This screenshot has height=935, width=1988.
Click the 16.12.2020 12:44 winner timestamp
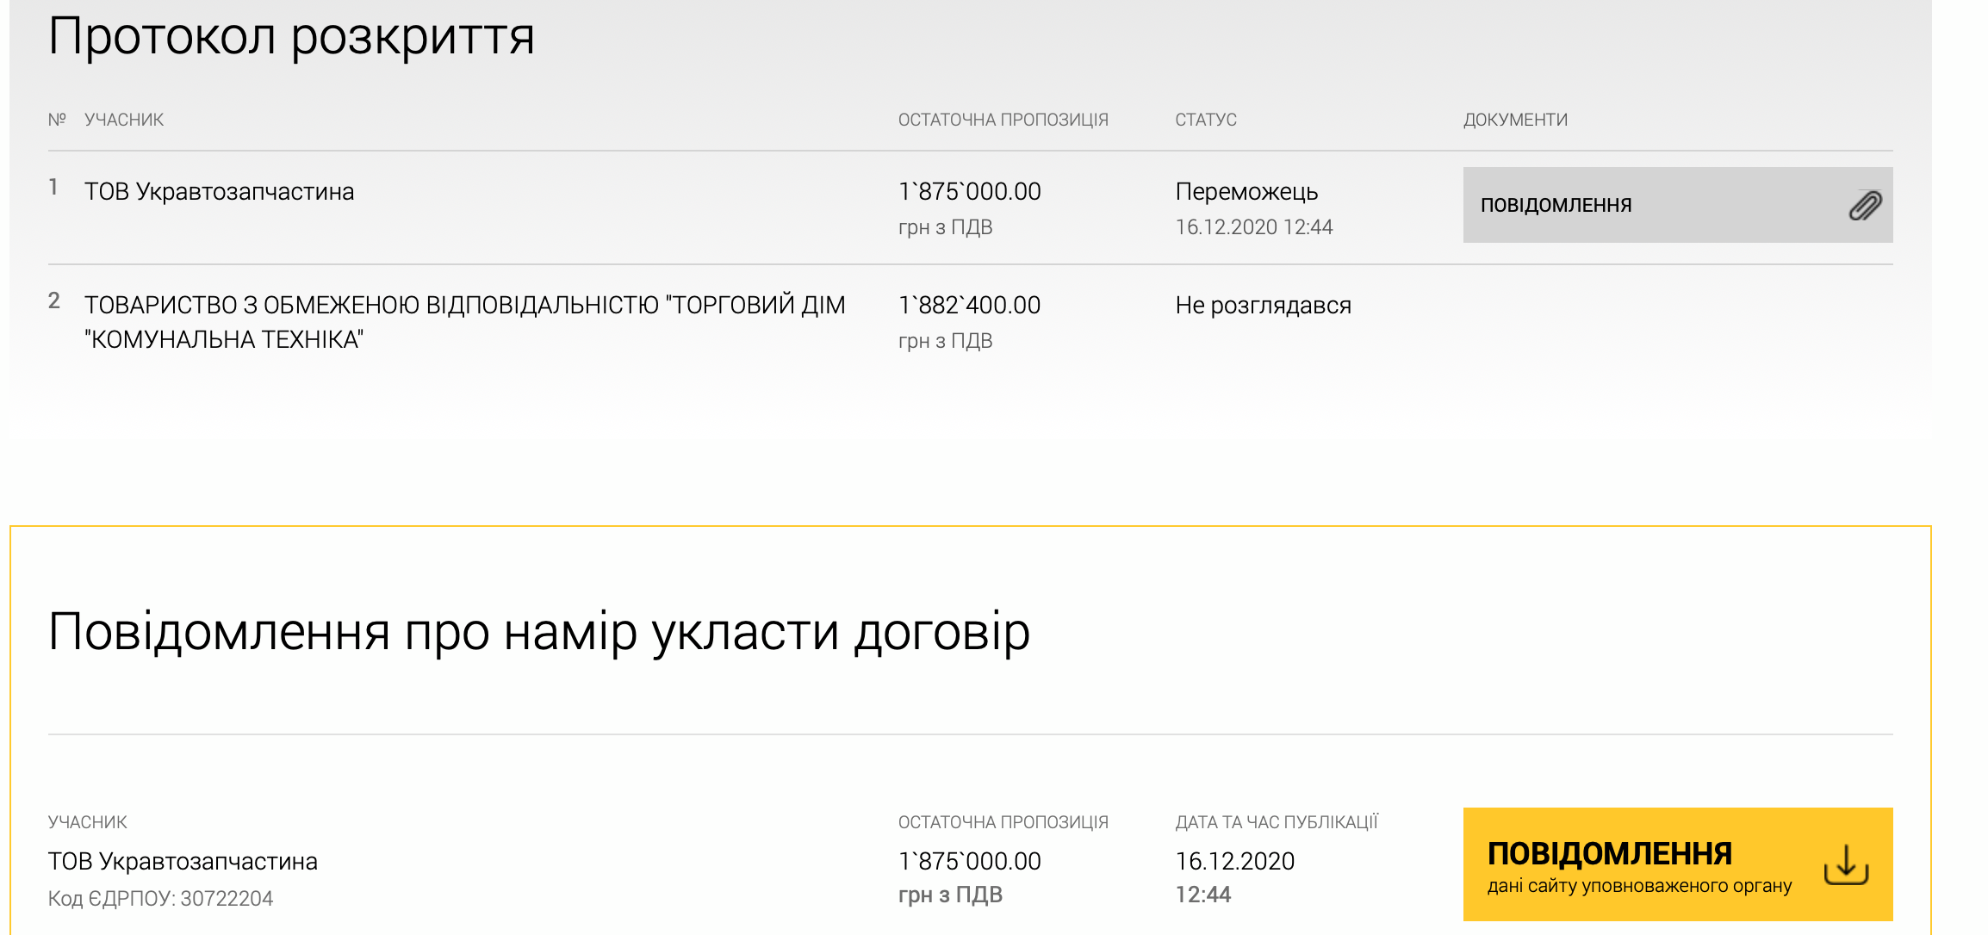point(1253,227)
